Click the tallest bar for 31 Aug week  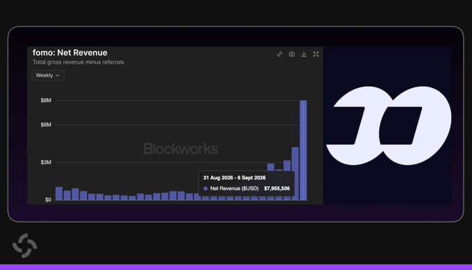tap(303, 150)
